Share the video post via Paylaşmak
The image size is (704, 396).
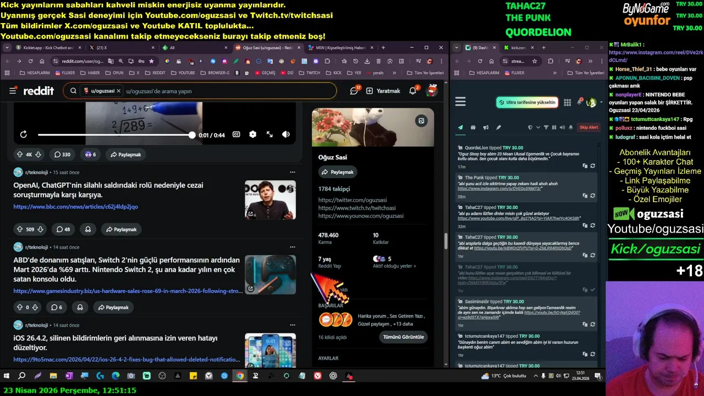click(125, 155)
